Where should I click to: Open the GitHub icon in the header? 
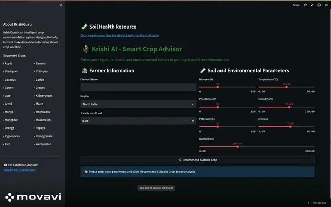click(x=319, y=5)
